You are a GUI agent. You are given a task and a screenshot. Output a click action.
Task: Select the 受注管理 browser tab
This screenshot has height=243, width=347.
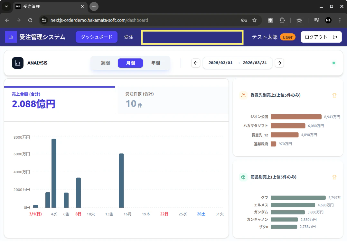click(x=50, y=6)
